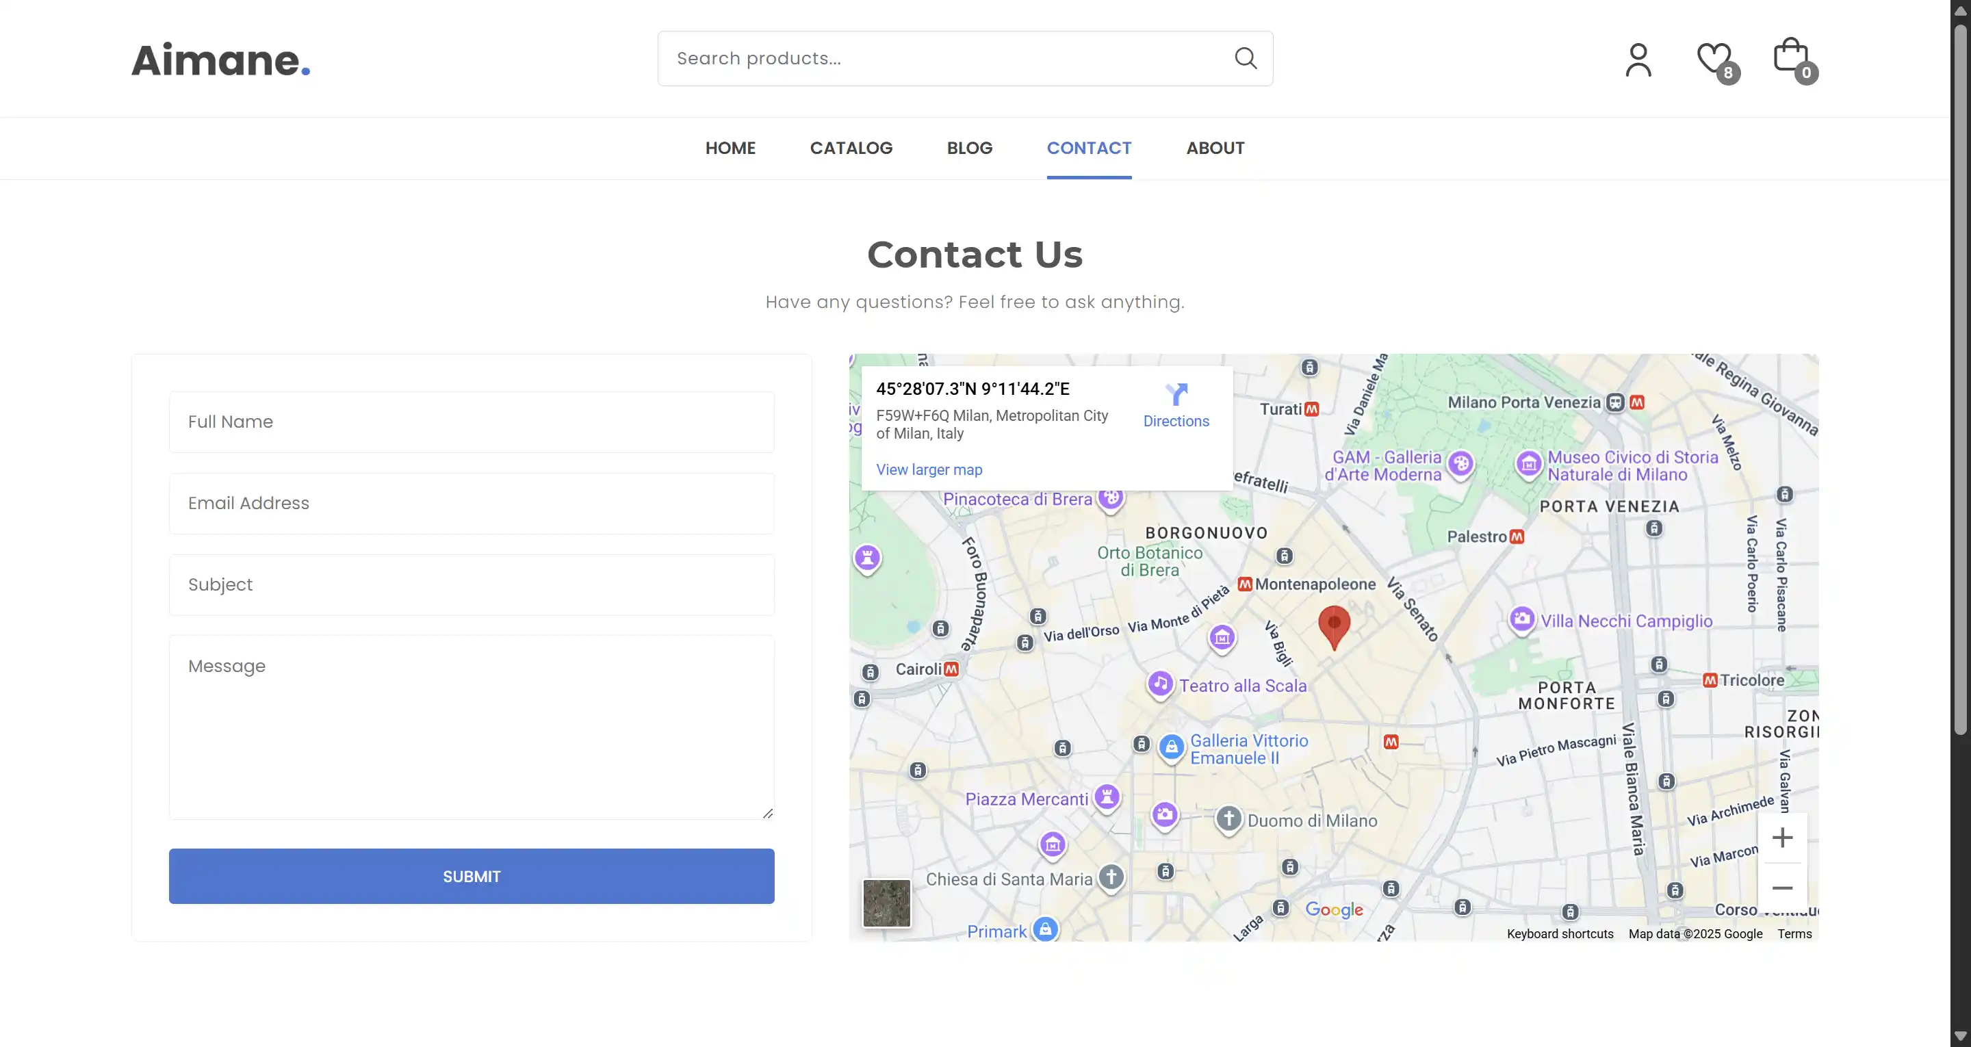Open the user account icon
Viewport: 1971px width, 1047px height.
point(1638,60)
